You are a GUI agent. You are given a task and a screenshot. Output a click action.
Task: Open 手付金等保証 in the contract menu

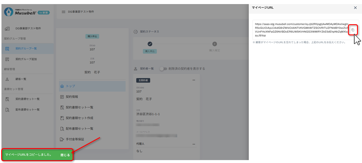tap(75, 139)
